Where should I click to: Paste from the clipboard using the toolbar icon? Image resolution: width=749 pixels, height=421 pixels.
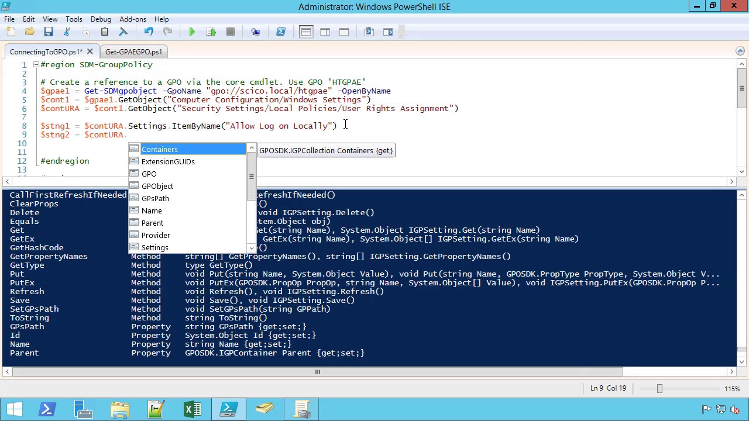click(x=104, y=32)
